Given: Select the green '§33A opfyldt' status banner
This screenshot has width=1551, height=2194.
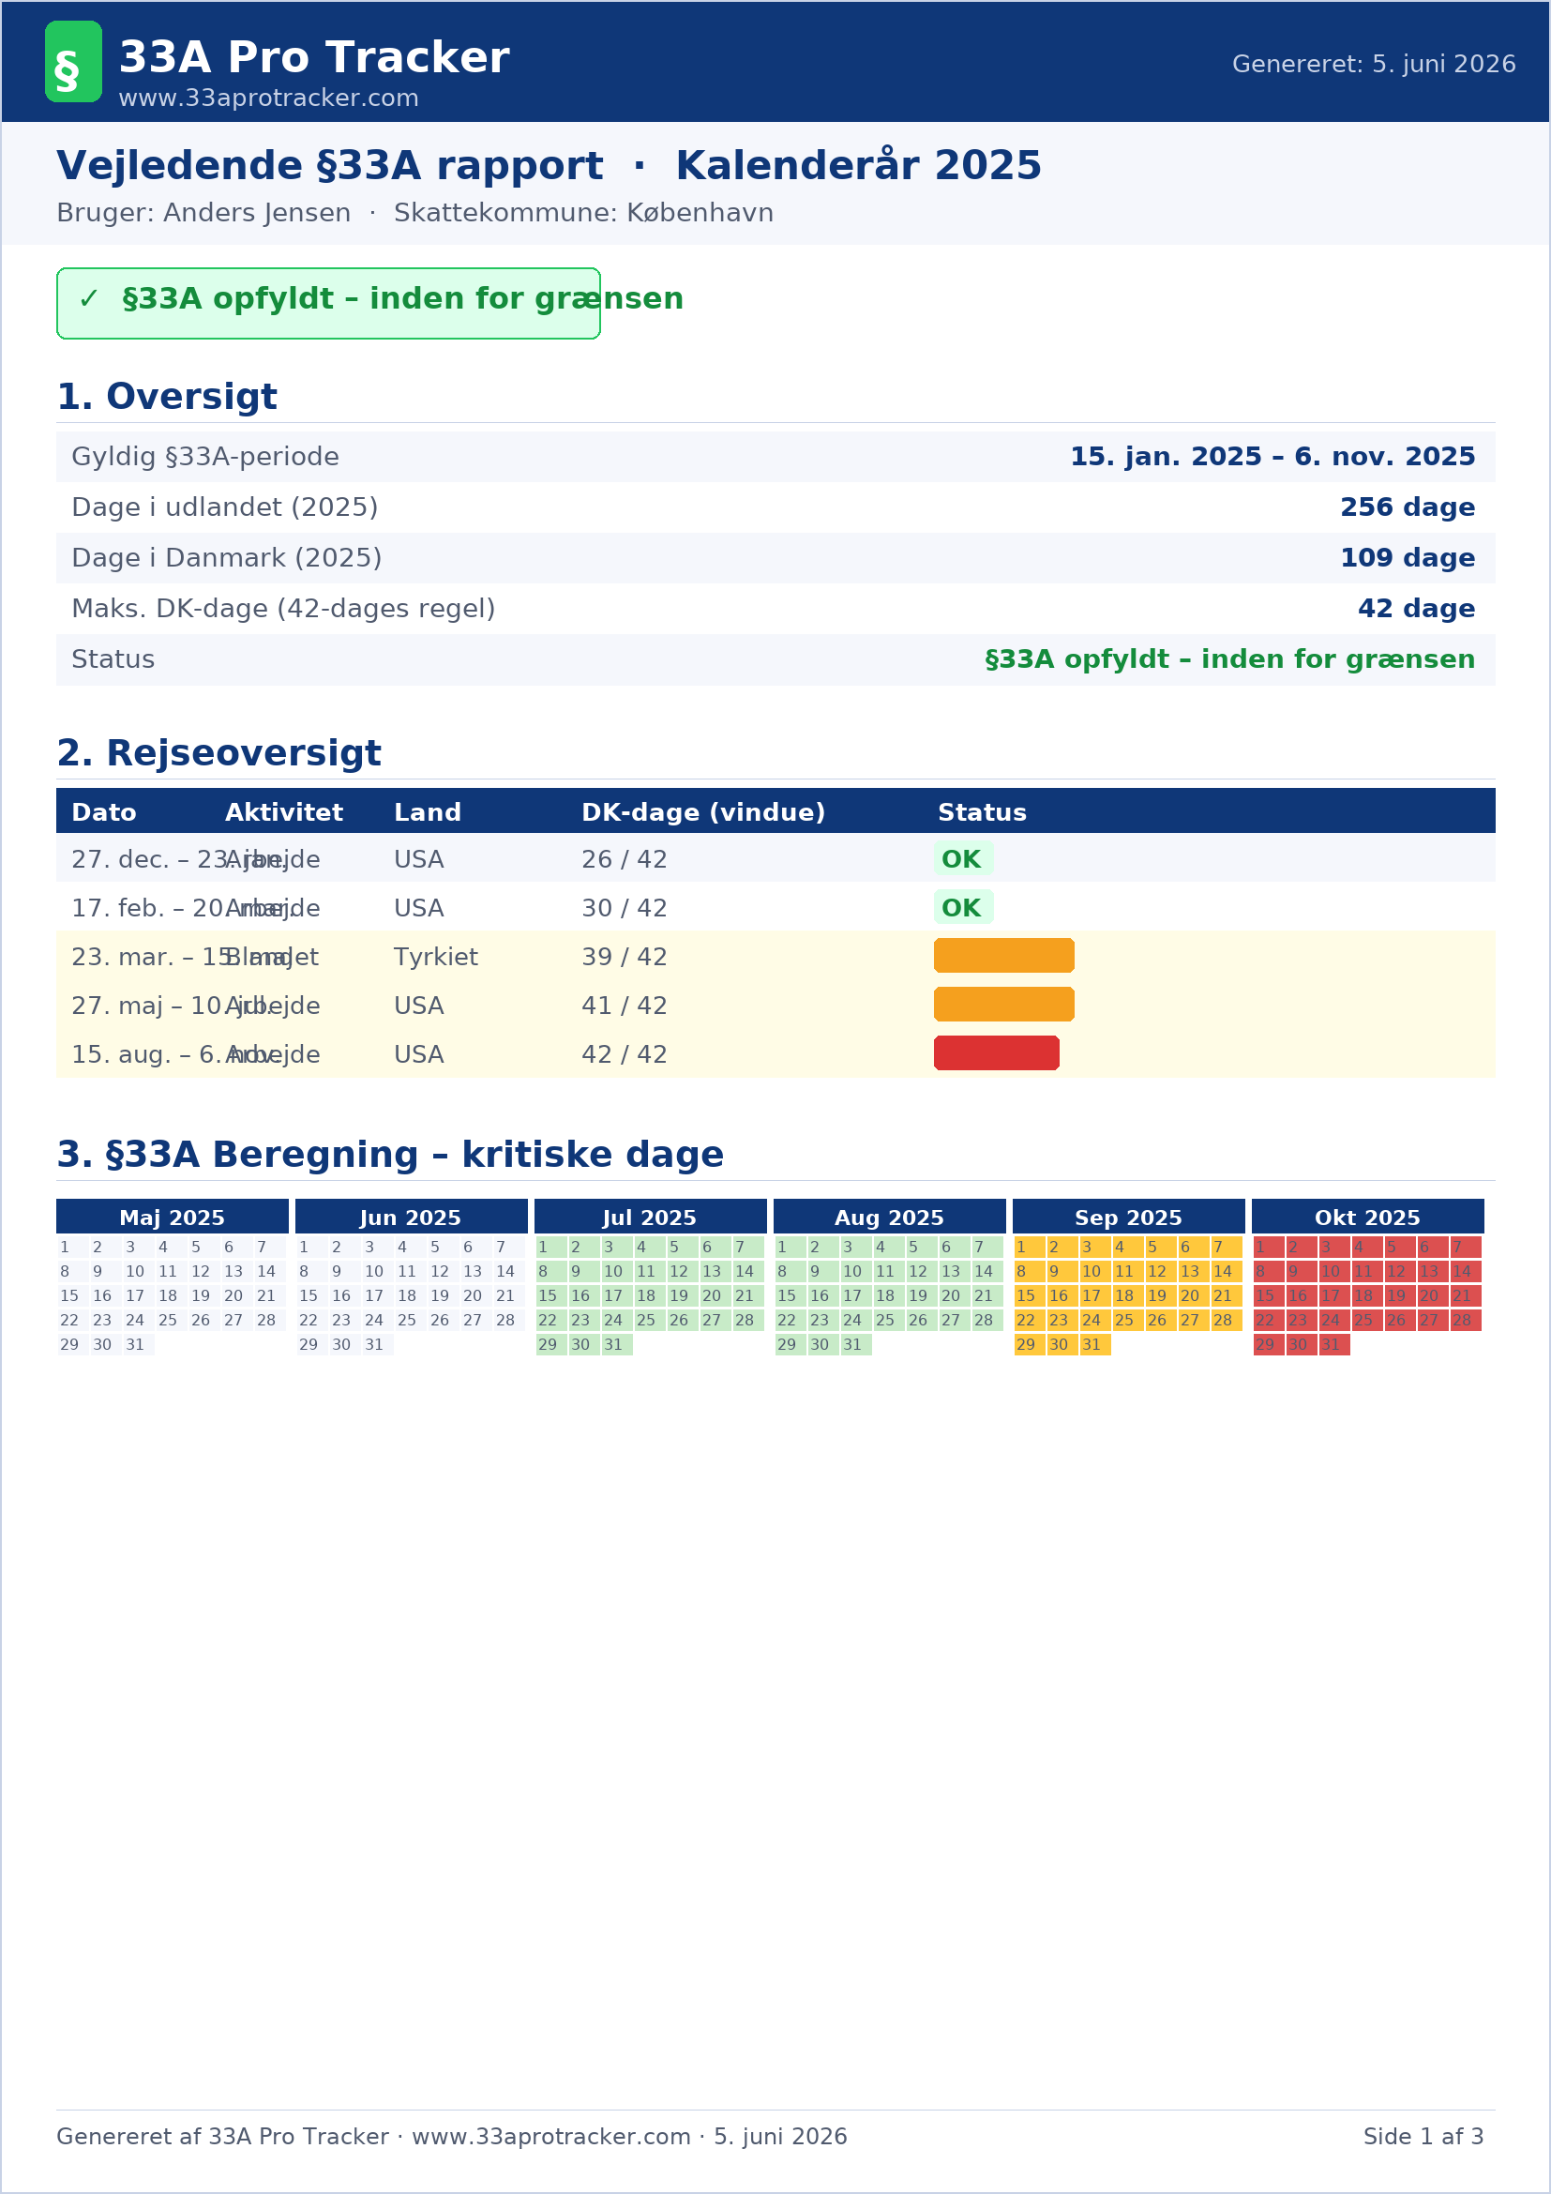Looking at the screenshot, I should click(x=328, y=304).
